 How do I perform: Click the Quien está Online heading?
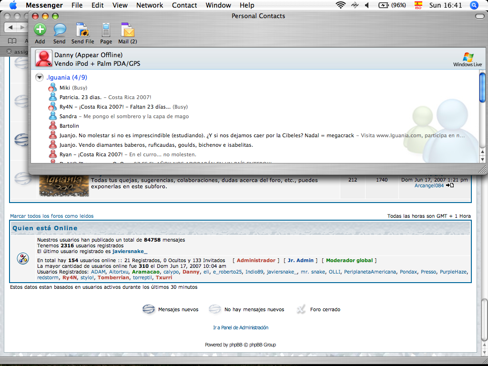[x=45, y=228]
